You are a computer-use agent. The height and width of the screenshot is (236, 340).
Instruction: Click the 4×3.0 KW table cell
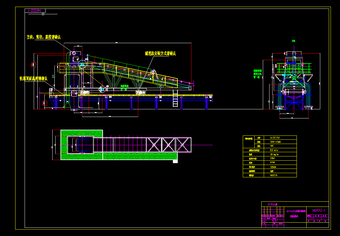pos(280,138)
